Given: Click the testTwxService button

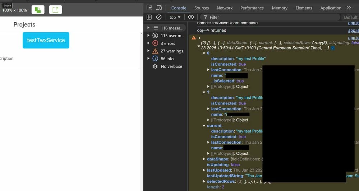Looking at the screenshot, I should point(46,40).
